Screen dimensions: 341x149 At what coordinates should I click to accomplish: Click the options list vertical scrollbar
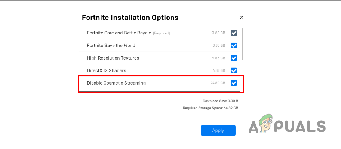coord(243,44)
